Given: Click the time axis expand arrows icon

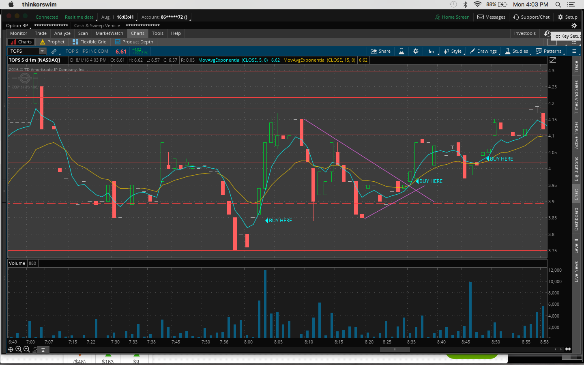Looking at the screenshot, I should [568, 349].
